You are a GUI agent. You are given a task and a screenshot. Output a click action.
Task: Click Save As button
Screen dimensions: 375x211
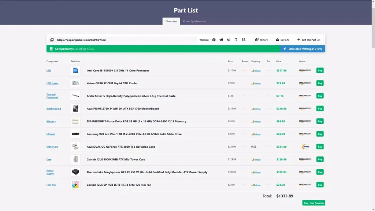tap(282, 40)
